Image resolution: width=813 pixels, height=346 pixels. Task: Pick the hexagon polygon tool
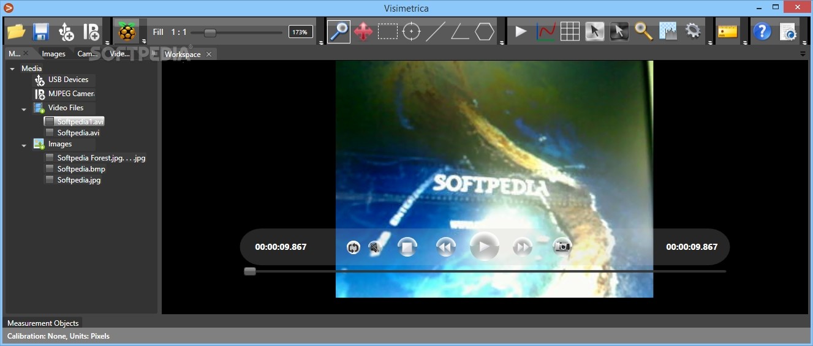point(485,31)
